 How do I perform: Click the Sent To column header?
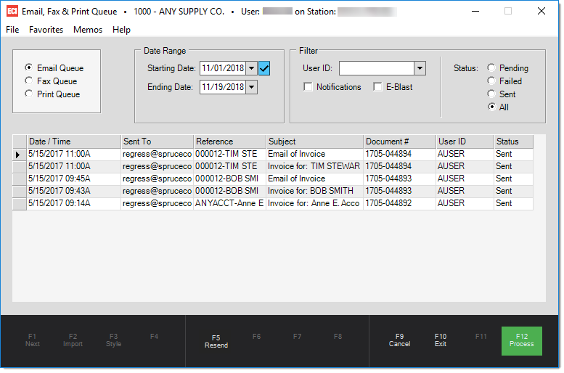(158, 142)
